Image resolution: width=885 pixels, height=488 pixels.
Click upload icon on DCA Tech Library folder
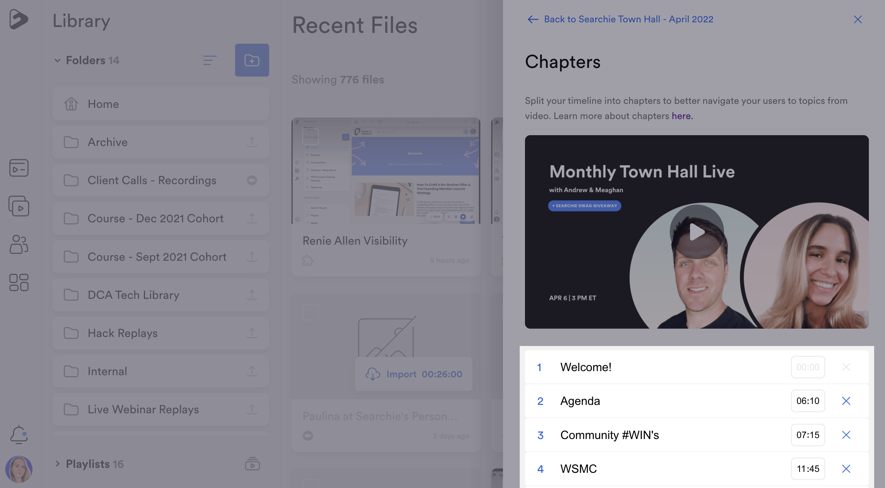point(252,295)
